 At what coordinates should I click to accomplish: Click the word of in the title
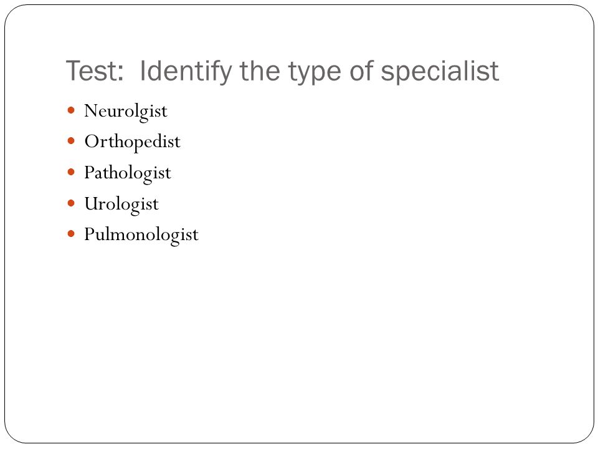[361, 70]
